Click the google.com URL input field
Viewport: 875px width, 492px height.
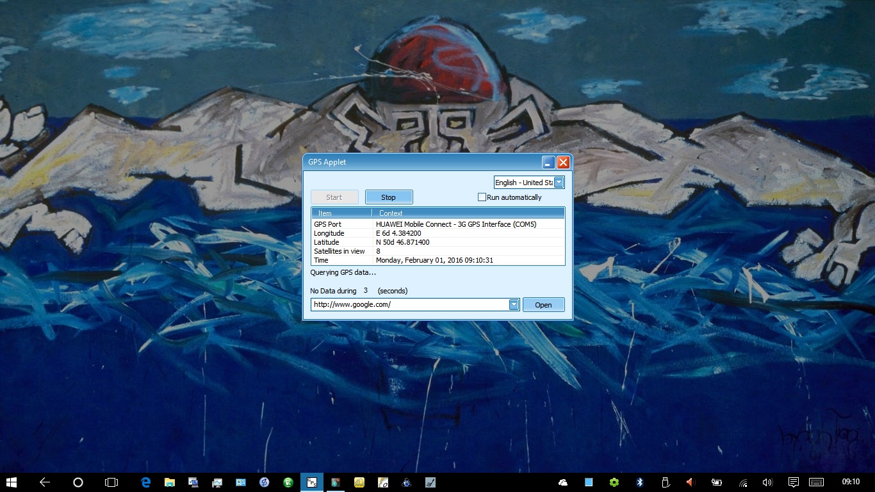[x=410, y=305]
